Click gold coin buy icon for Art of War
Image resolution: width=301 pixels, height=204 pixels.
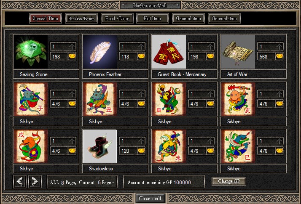[279, 56]
